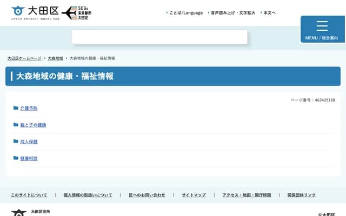
Task: Open the サイトマップ footer link
Action: pyautogui.click(x=194, y=195)
